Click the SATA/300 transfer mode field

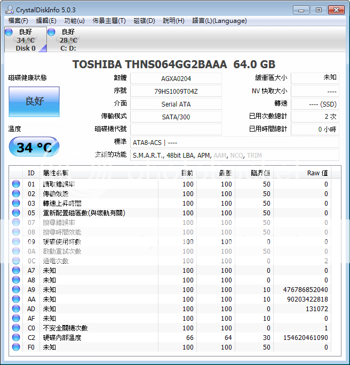click(x=176, y=117)
